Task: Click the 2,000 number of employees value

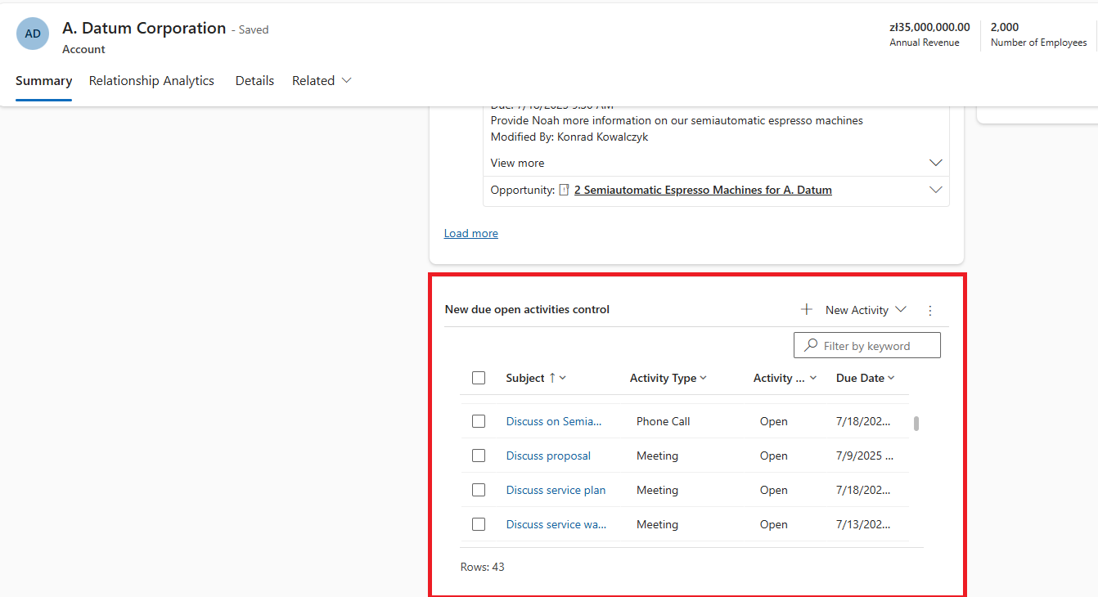Action: pos(1005,27)
